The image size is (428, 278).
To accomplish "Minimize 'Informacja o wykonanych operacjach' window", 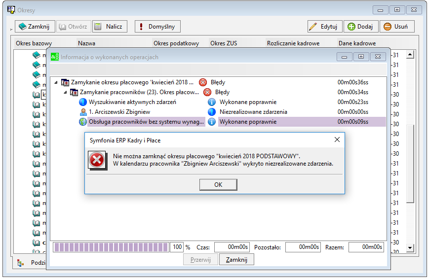I will tap(345, 57).
